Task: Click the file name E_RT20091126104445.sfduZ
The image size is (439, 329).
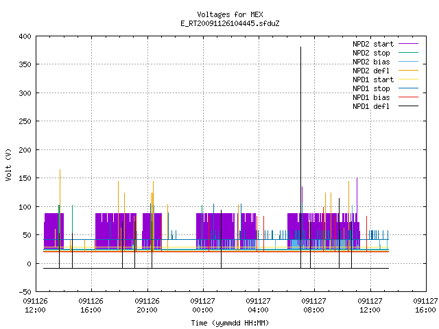Action: tap(230, 23)
